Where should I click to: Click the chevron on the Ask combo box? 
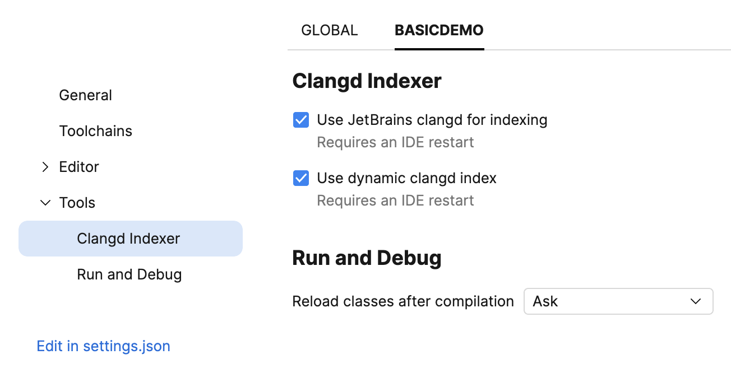coord(695,301)
